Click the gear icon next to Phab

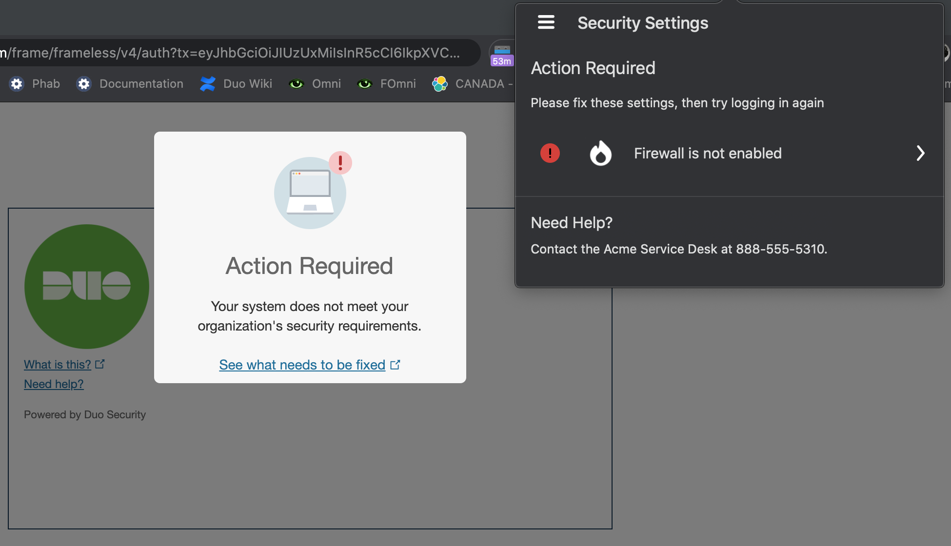pos(17,84)
